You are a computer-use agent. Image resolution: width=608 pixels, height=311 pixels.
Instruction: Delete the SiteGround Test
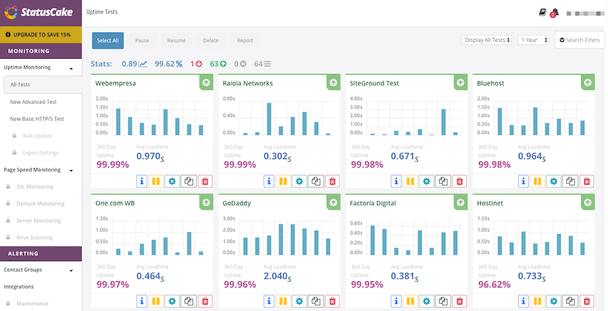[459, 181]
